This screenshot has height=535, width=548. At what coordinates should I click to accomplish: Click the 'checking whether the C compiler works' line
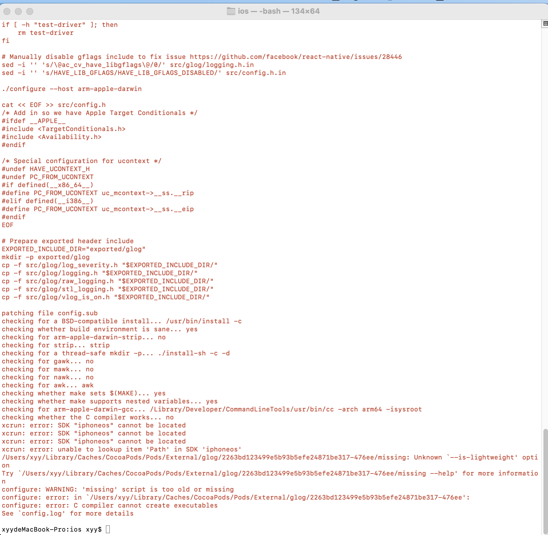point(88,417)
